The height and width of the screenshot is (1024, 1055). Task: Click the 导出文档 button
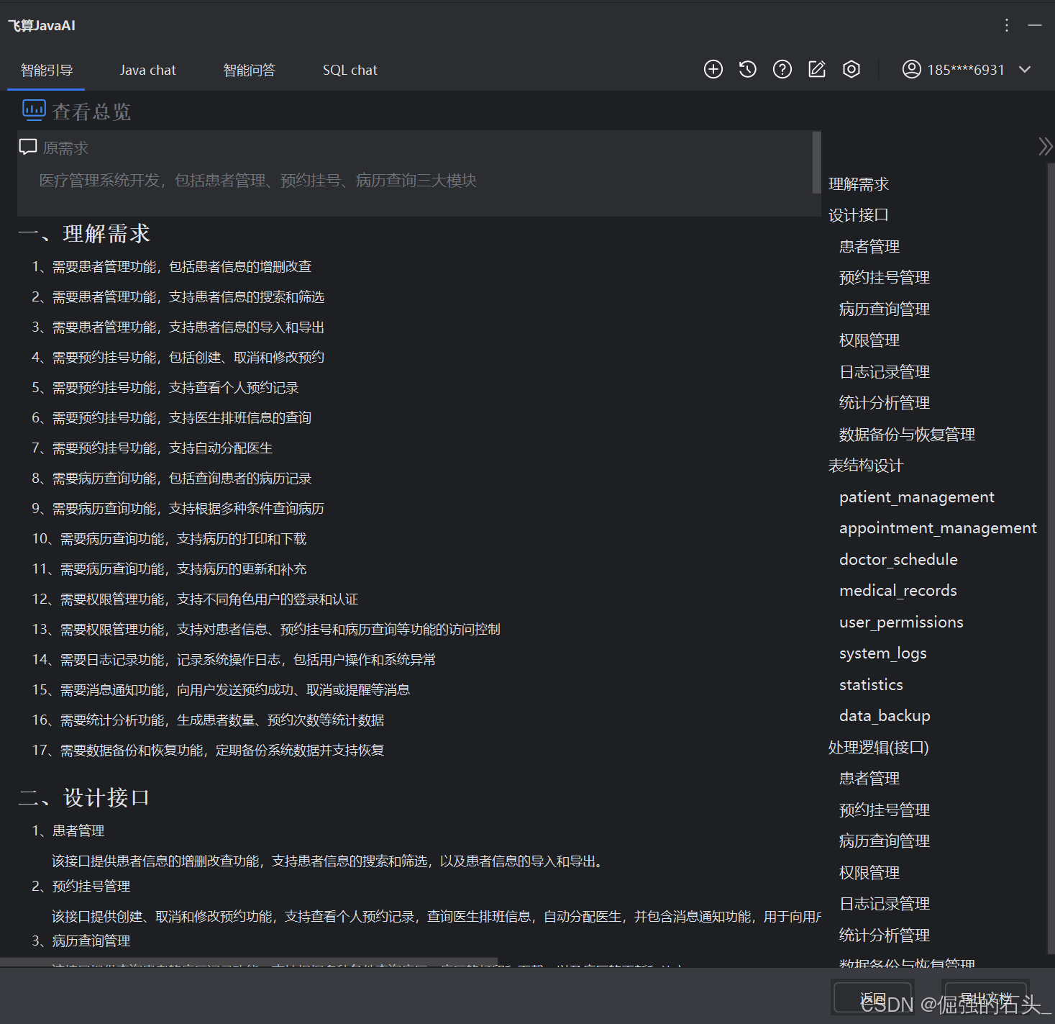986,998
